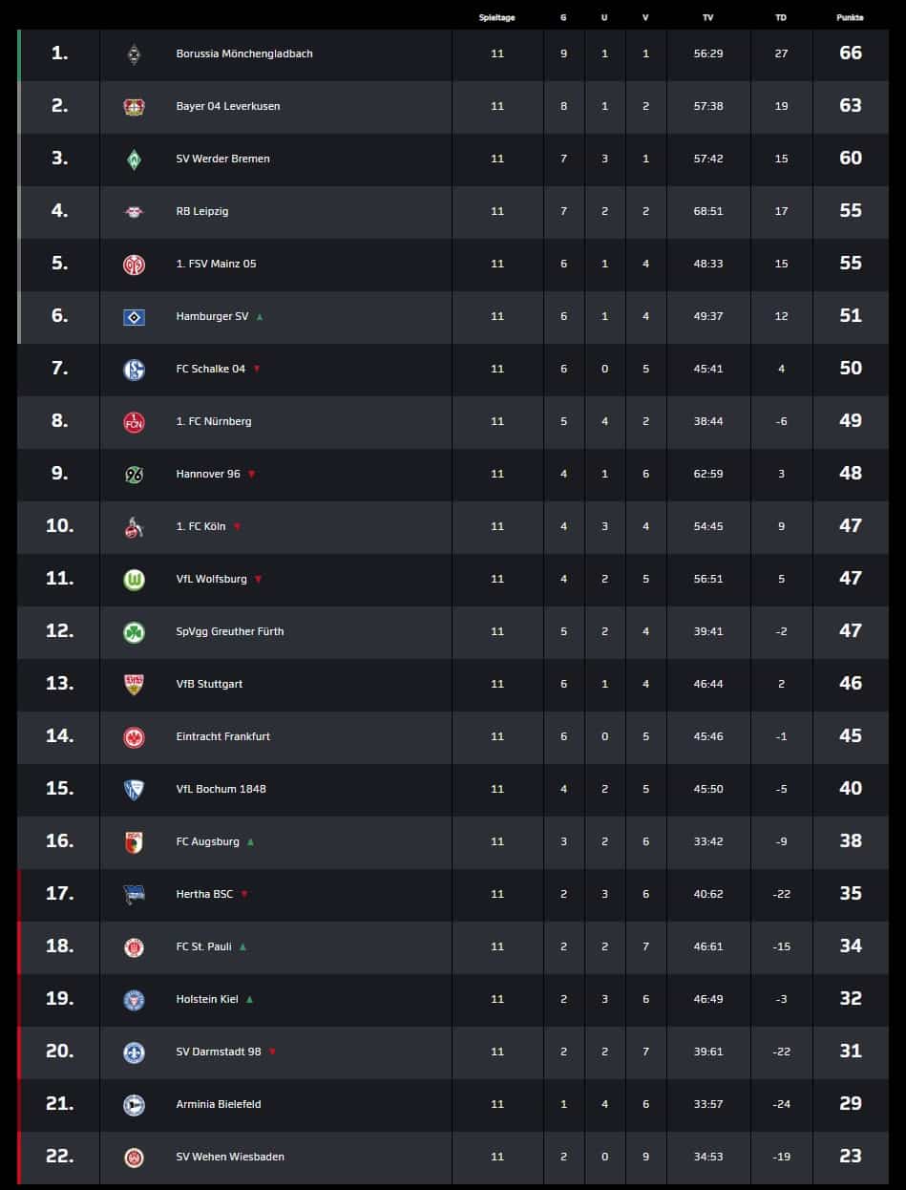Click green up arrow beside Hamburger SV
This screenshot has width=906, height=1190.
pyautogui.click(x=259, y=316)
